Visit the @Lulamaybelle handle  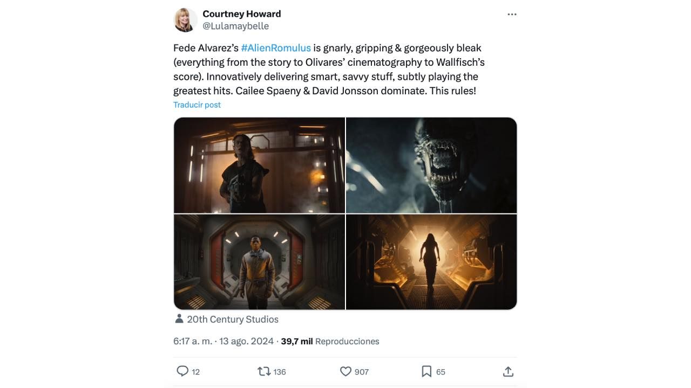235,26
